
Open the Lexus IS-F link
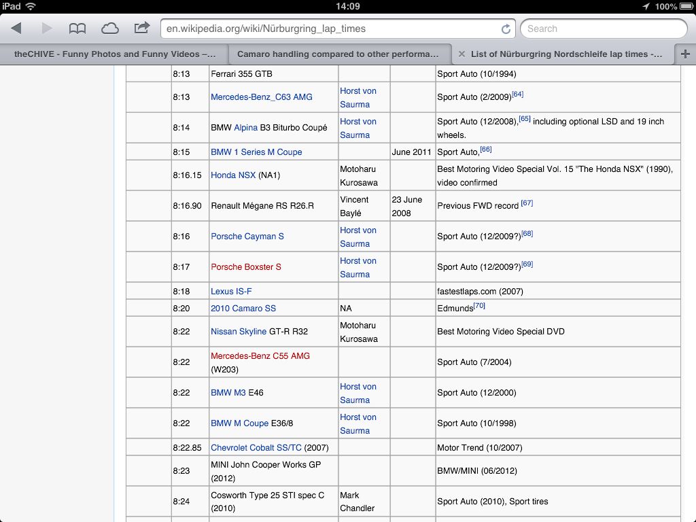[x=231, y=292]
